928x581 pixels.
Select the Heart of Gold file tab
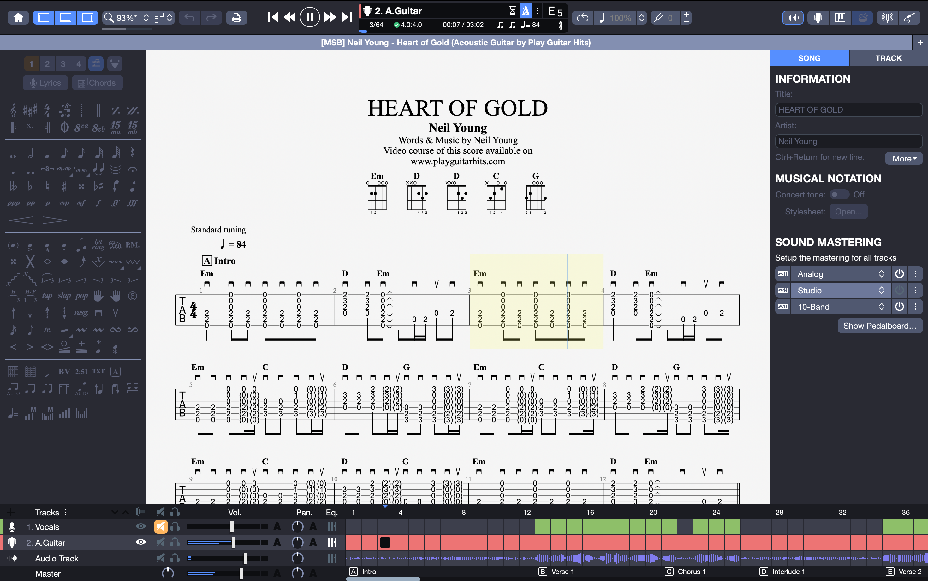(456, 42)
